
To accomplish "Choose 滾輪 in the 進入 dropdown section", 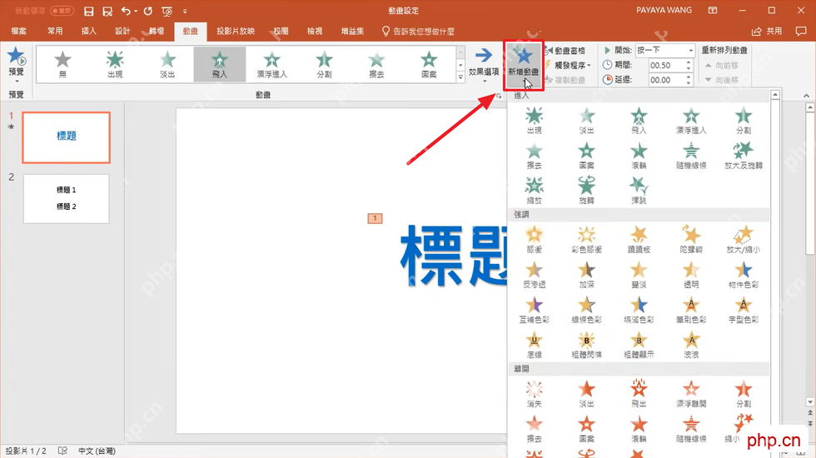I will (x=639, y=156).
